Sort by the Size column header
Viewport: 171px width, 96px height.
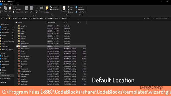pos(79,22)
